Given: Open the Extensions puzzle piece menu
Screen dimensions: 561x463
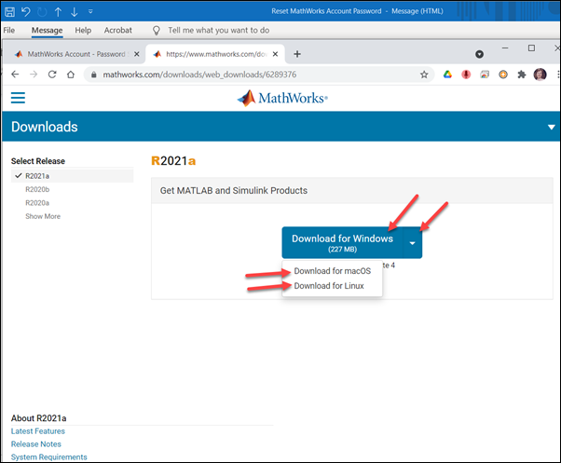Looking at the screenshot, I should 522,75.
